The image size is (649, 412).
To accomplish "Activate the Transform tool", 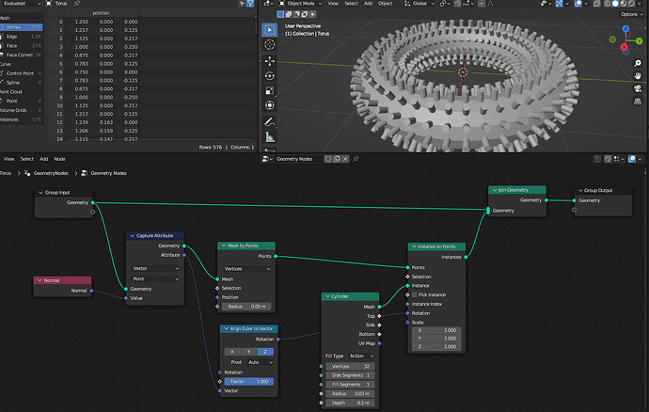I will pos(269,105).
